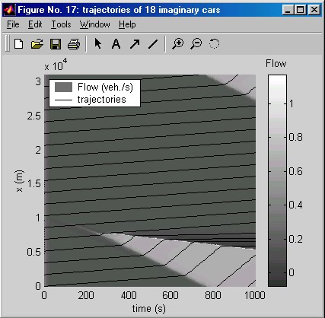325x318 pixels.
Task: Click the x-axis tick label '600'
Action: [170, 295]
